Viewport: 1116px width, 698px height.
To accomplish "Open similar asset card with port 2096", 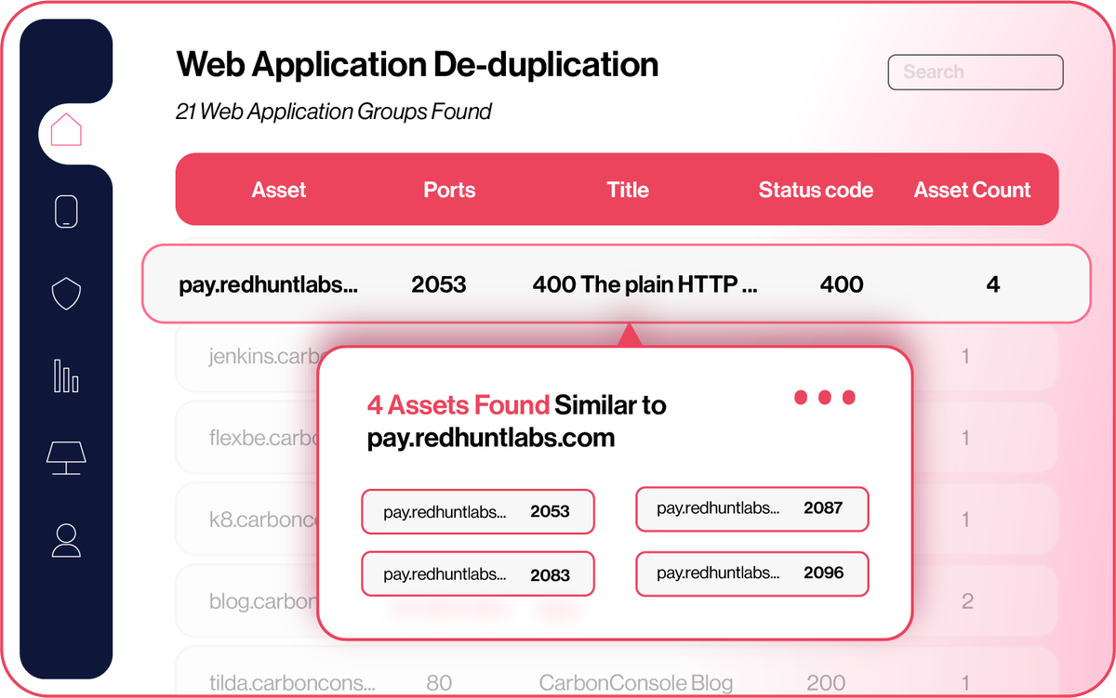I will point(752,573).
